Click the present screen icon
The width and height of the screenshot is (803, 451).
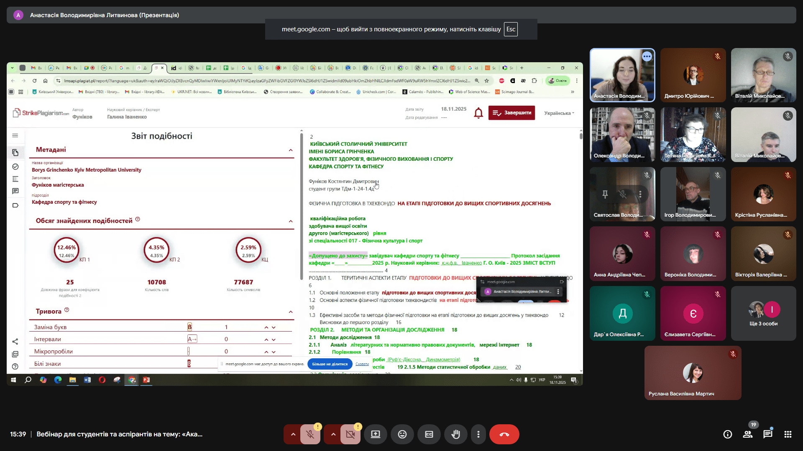point(375,434)
